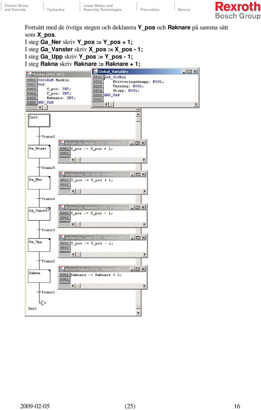261x410 pixels.
Task: Click the Action Ga_Vanster window title icon
Action: tap(62, 208)
